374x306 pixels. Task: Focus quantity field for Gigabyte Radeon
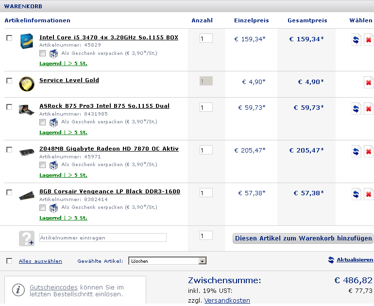(x=206, y=150)
